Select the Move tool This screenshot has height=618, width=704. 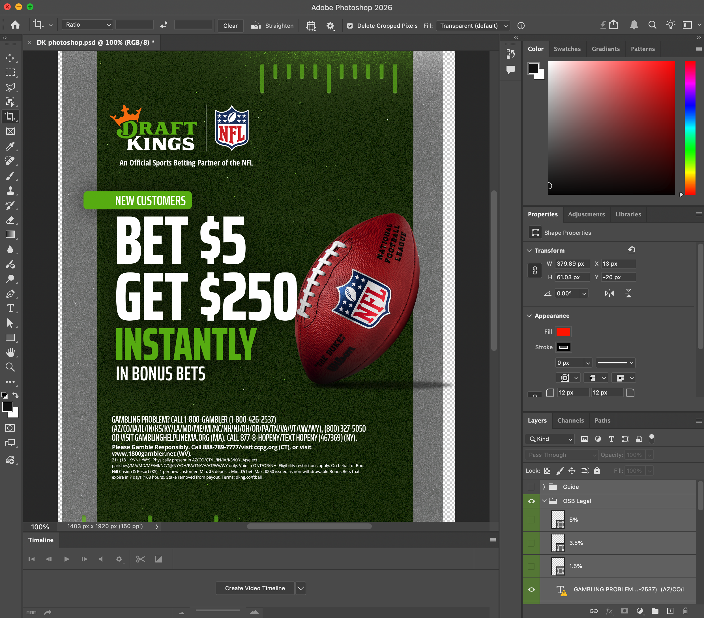pos(10,58)
